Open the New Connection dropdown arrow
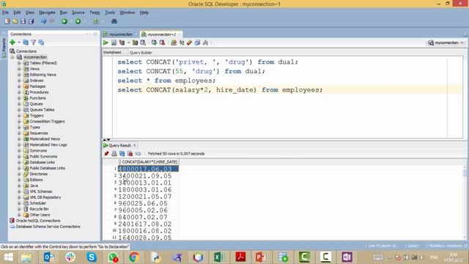 [18, 43]
